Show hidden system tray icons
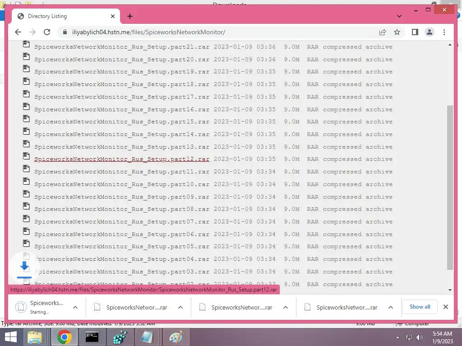The width and height of the screenshot is (462, 346). [398, 337]
